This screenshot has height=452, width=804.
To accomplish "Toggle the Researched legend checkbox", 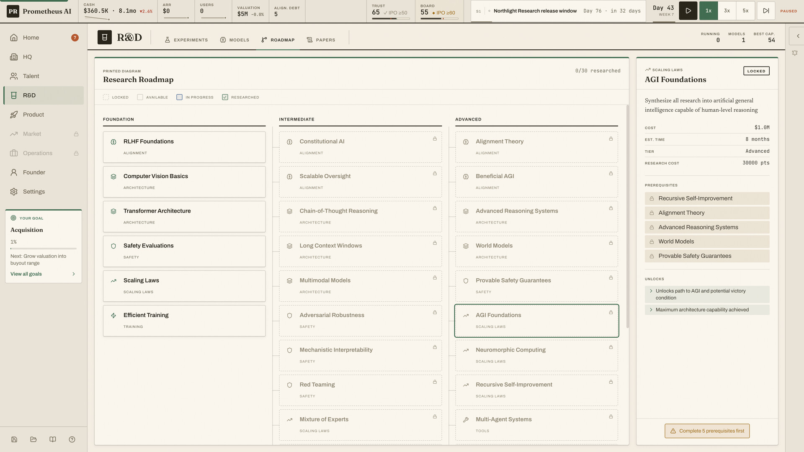I will pos(225,97).
